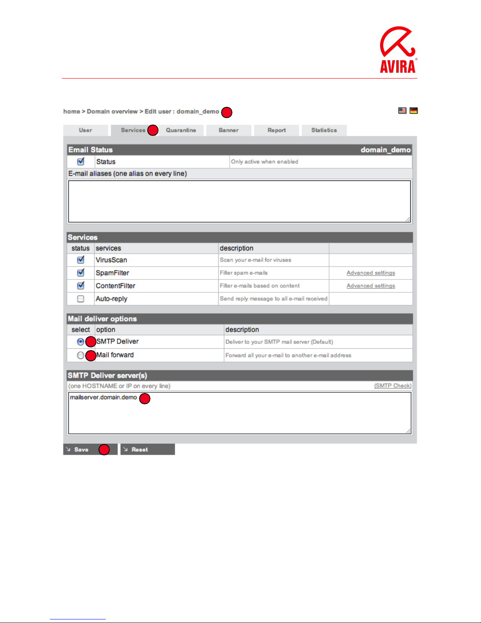481x623 pixels.
Task: Open the Banner tab
Action: (229, 130)
